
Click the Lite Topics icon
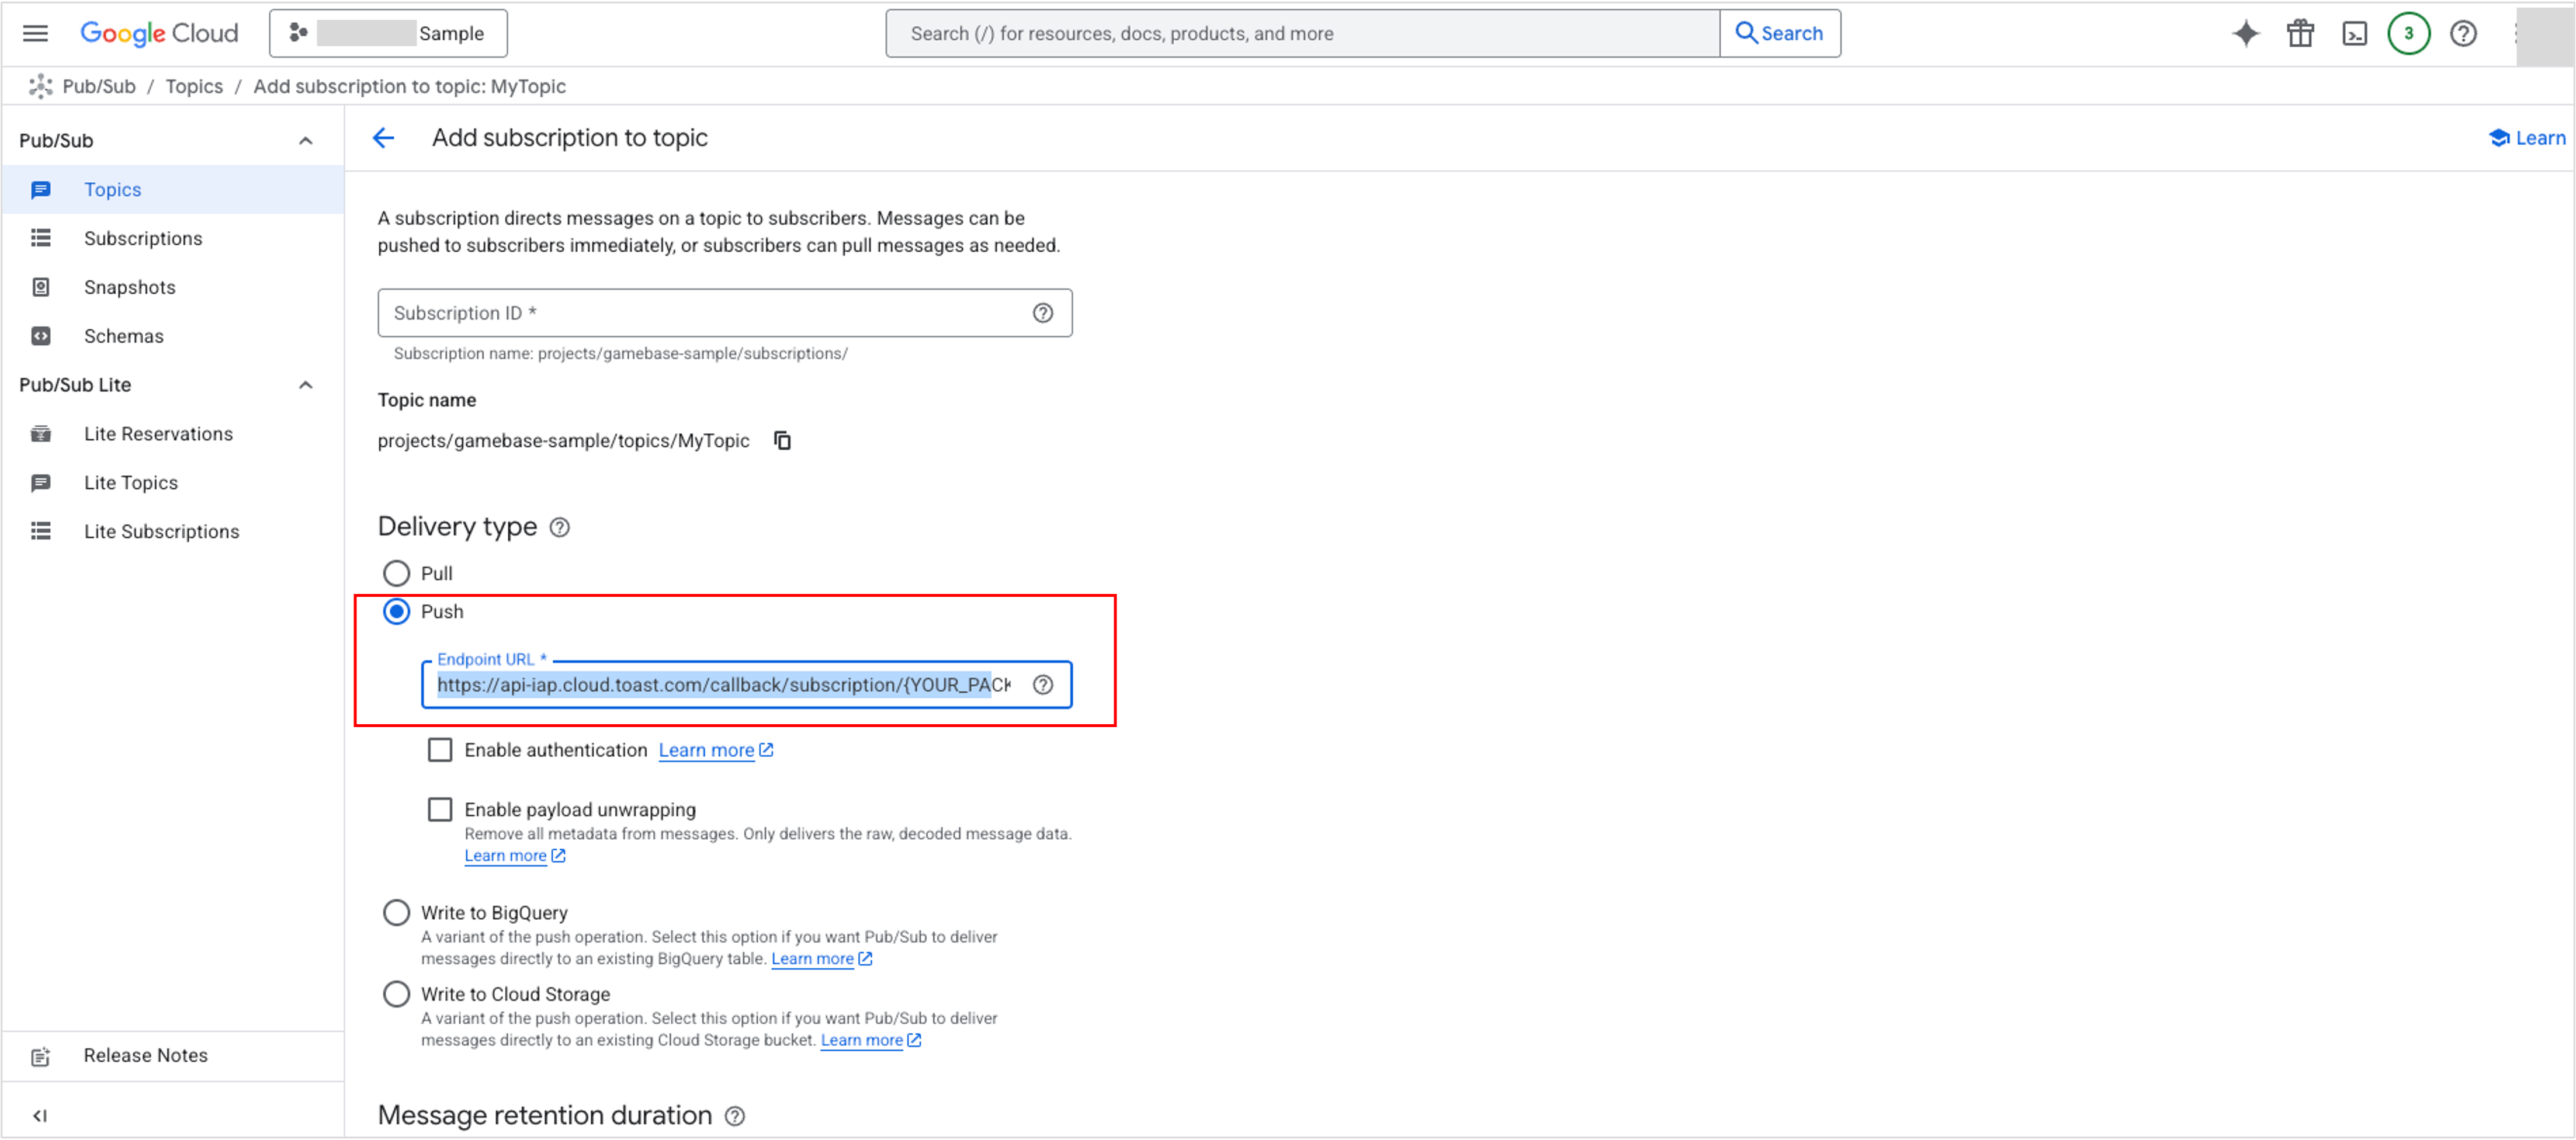click(41, 484)
